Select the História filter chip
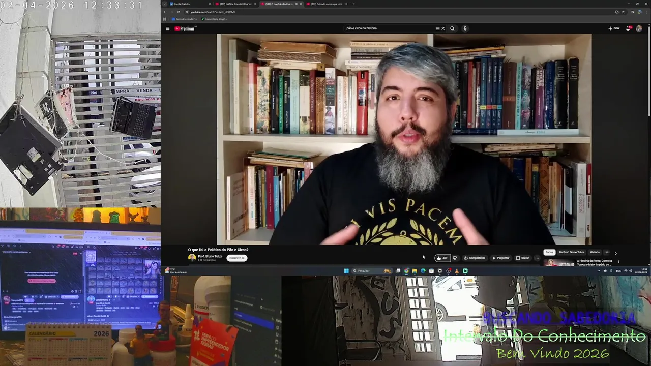The image size is (651, 366). coord(595,252)
